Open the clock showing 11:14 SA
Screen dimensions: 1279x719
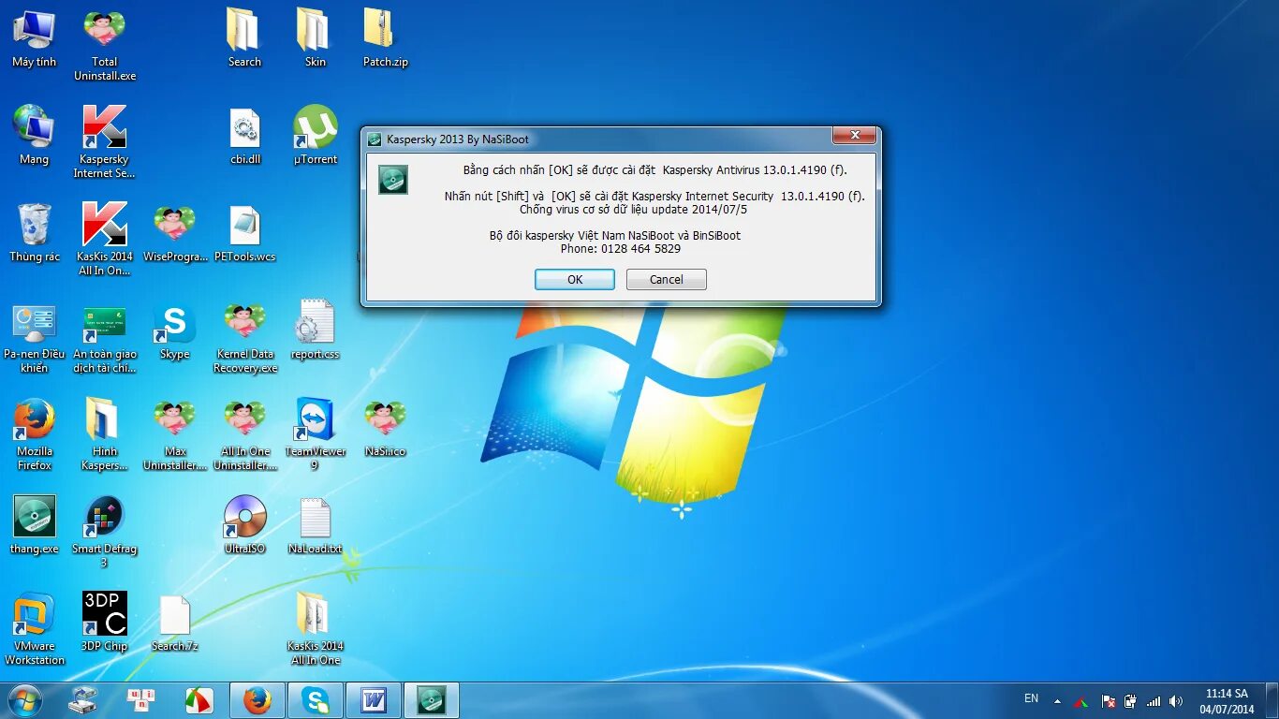click(x=1227, y=700)
